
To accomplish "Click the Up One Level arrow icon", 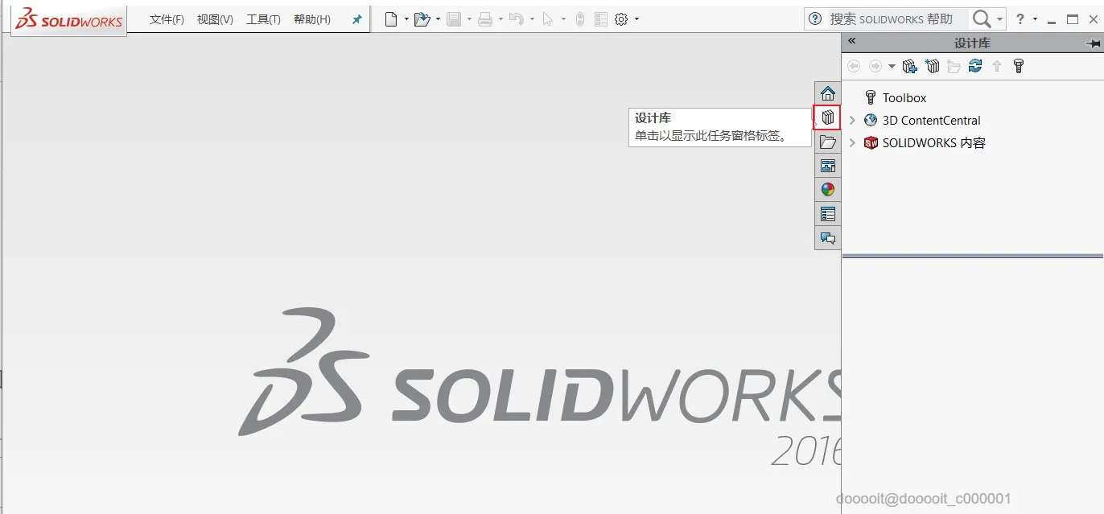I will [x=997, y=66].
